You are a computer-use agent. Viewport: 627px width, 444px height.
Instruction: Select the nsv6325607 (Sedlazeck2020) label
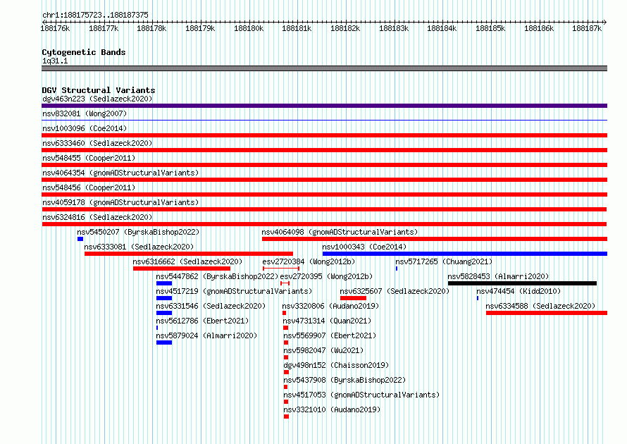pyautogui.click(x=395, y=291)
